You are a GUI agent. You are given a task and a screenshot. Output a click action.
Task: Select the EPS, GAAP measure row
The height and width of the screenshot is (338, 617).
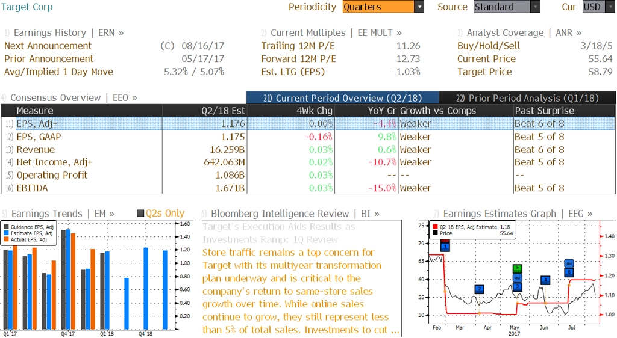308,137
